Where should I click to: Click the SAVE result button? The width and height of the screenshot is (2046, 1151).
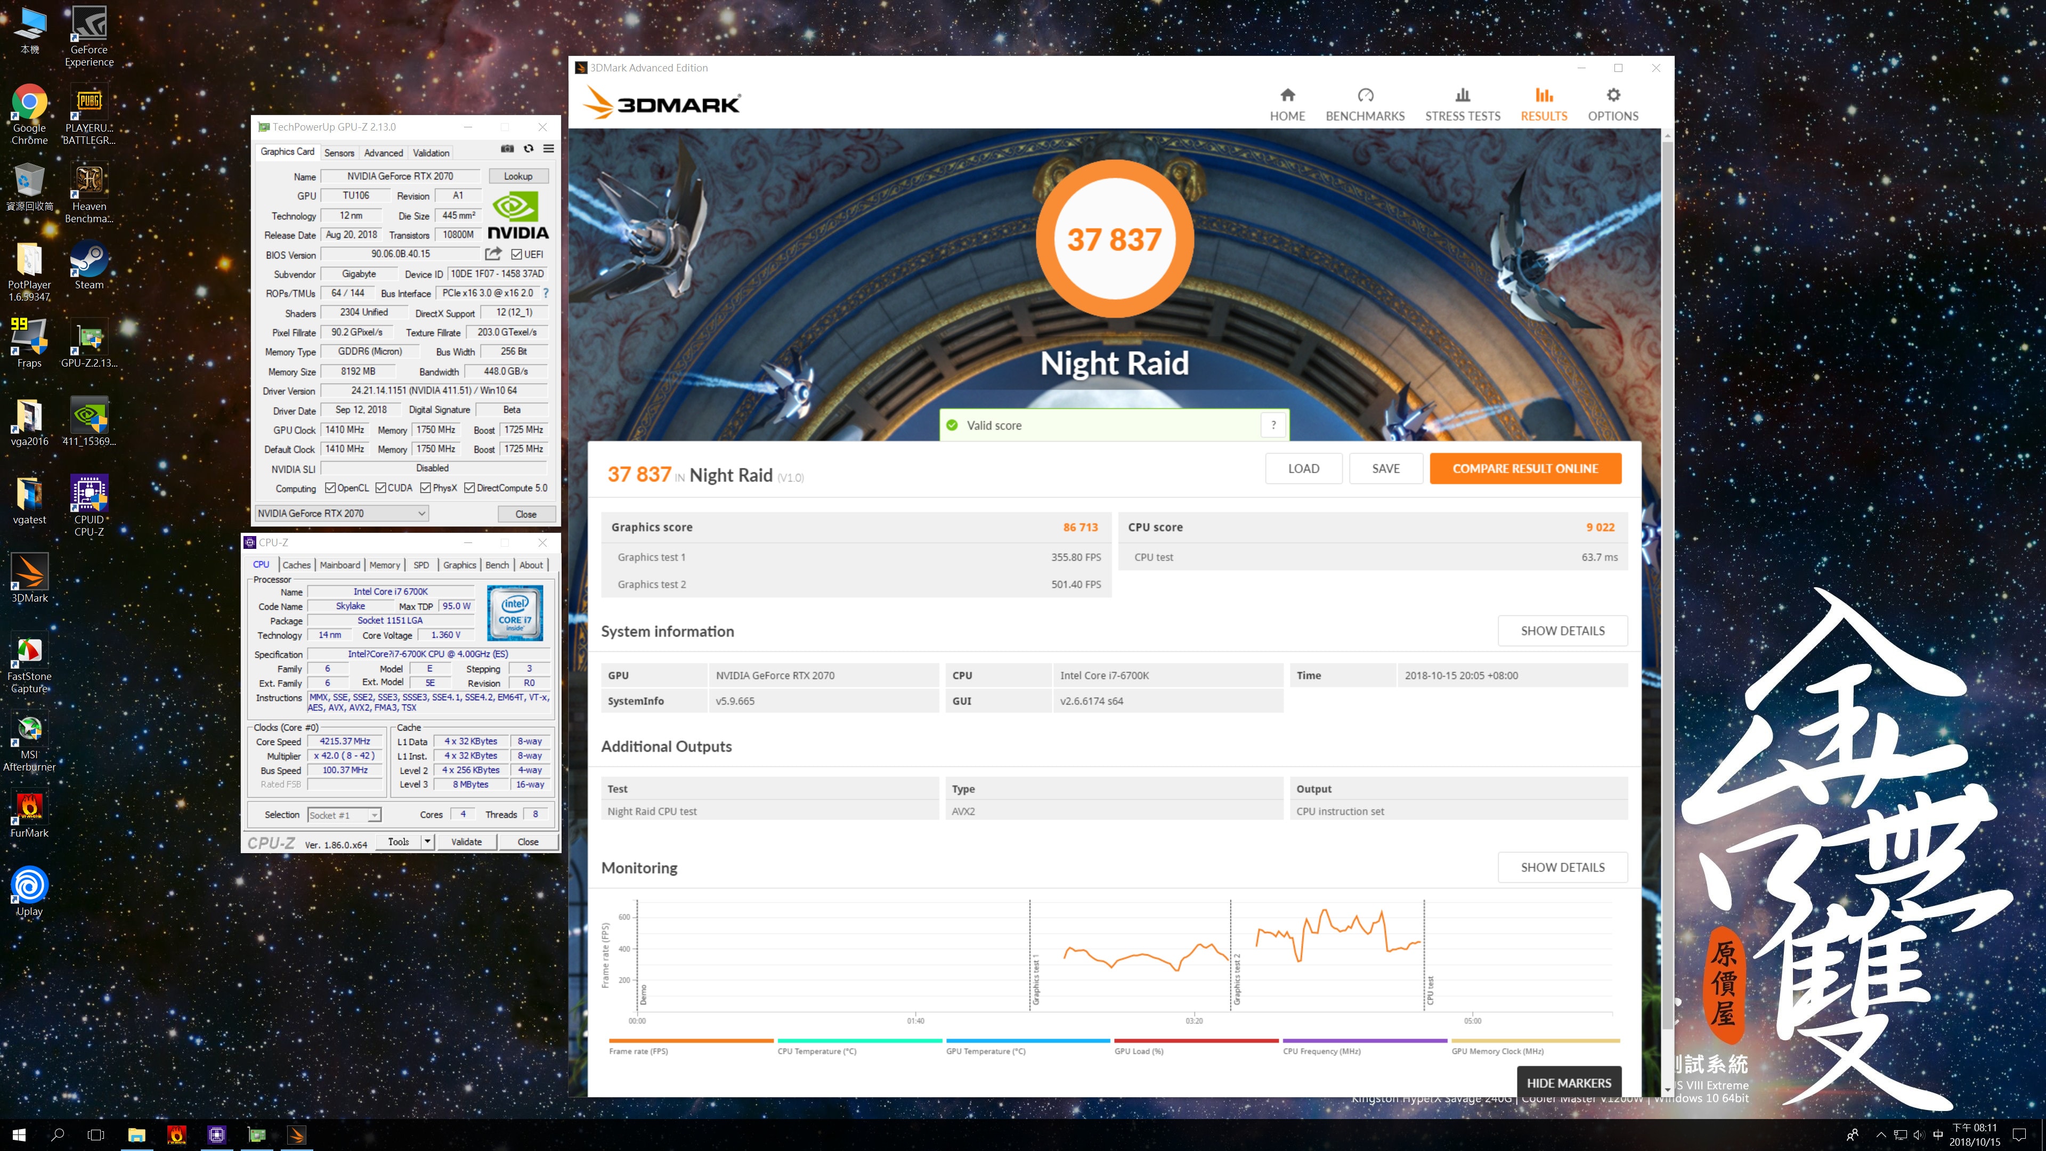pos(1386,469)
